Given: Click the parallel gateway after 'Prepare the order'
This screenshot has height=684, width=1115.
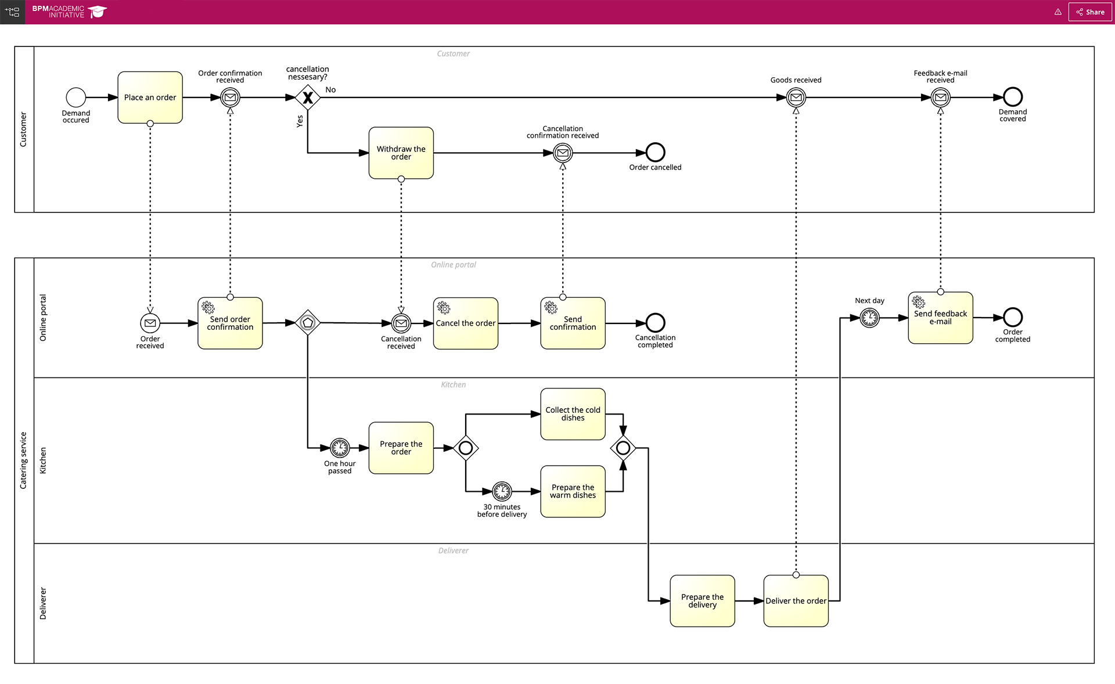Looking at the screenshot, I should (466, 448).
